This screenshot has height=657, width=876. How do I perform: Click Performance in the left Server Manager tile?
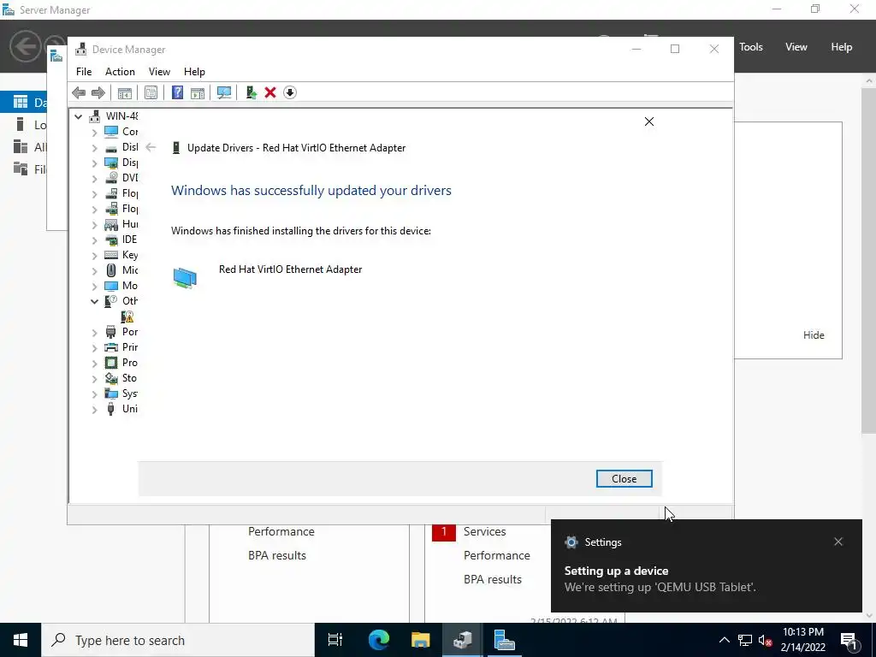(281, 532)
